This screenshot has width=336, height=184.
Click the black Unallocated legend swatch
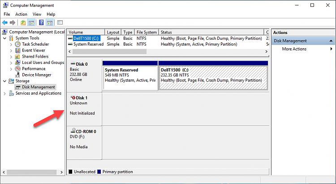(x=70, y=172)
